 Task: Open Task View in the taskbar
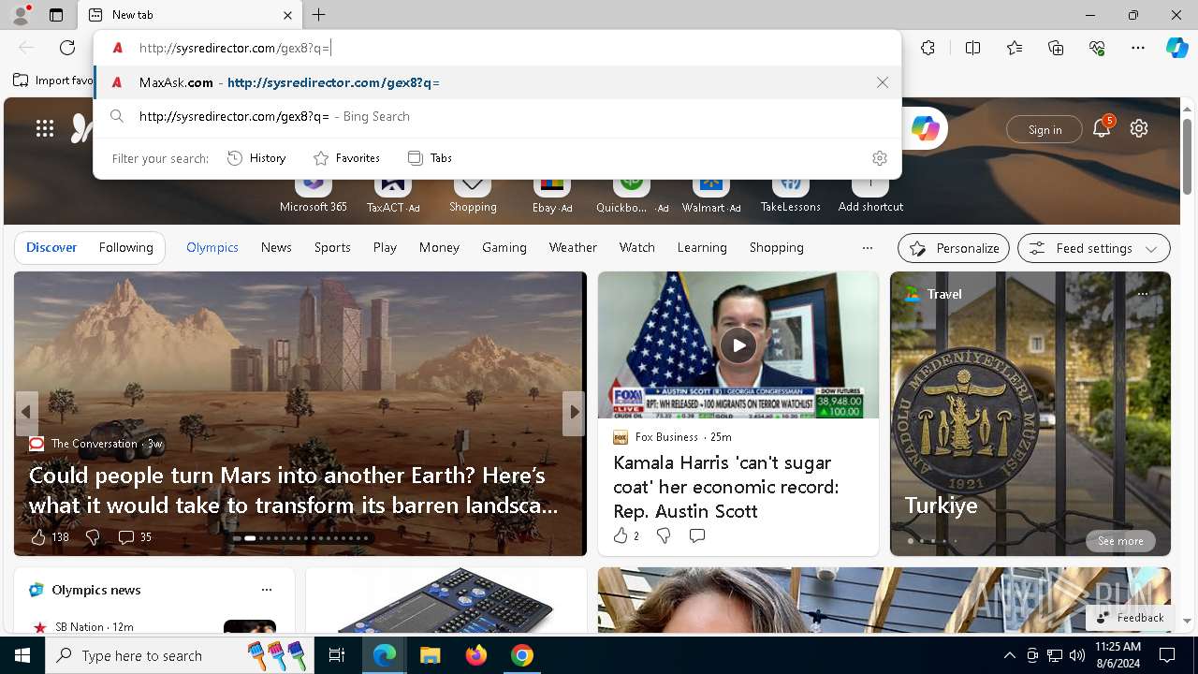tap(337, 655)
